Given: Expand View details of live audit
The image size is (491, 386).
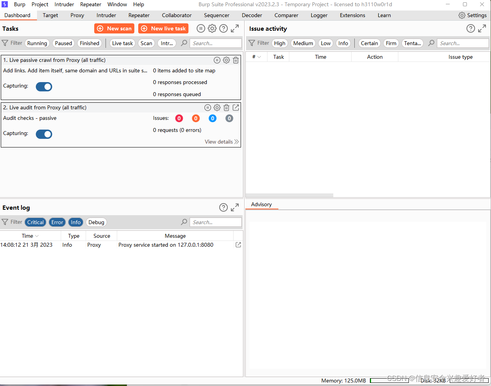Looking at the screenshot, I should [222, 142].
